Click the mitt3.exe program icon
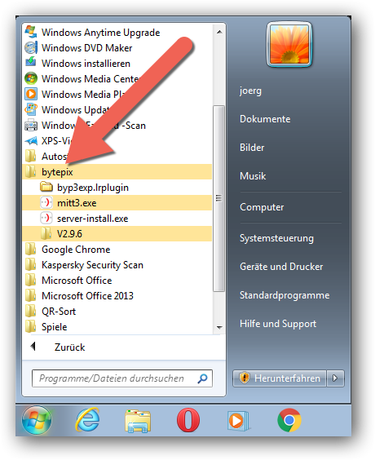This screenshot has height=460, width=375. tap(46, 203)
